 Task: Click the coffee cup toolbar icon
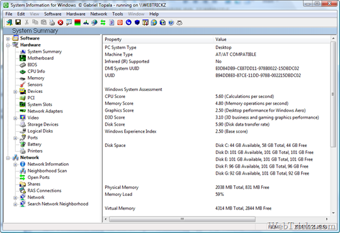[x=179, y=23]
